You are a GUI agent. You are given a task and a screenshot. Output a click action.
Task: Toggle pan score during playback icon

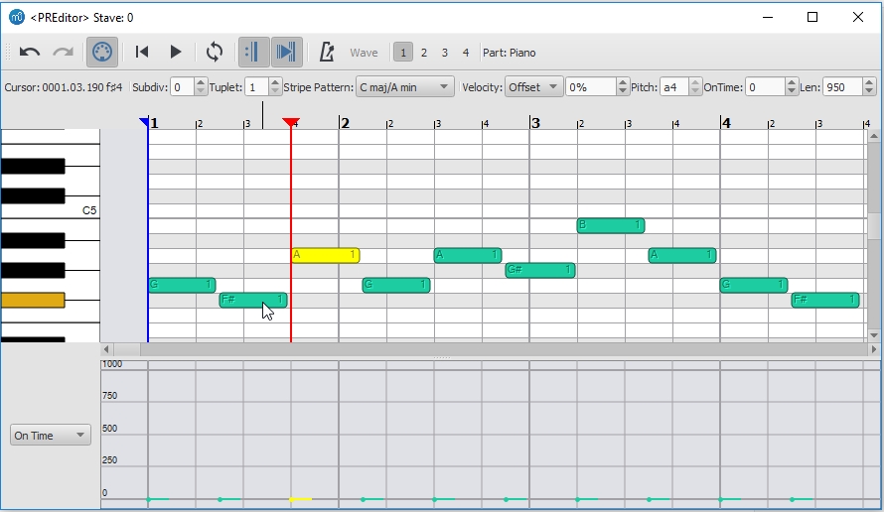point(286,53)
